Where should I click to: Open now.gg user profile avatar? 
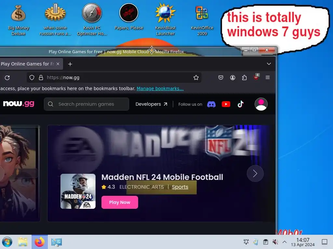pos(261,104)
